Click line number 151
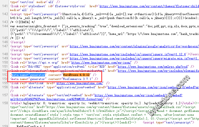The height and width of the screenshot is (127, 199). tap(5, 67)
